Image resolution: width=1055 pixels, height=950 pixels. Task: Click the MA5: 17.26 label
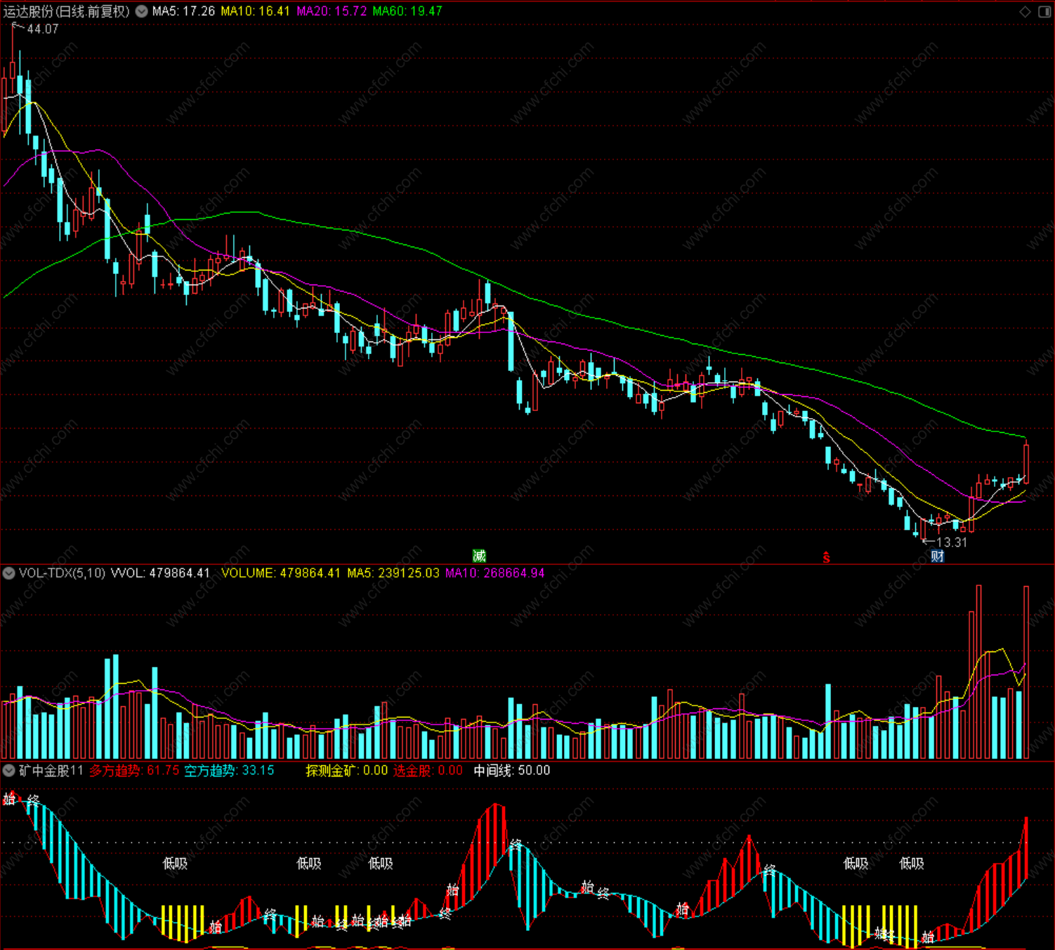pos(183,11)
